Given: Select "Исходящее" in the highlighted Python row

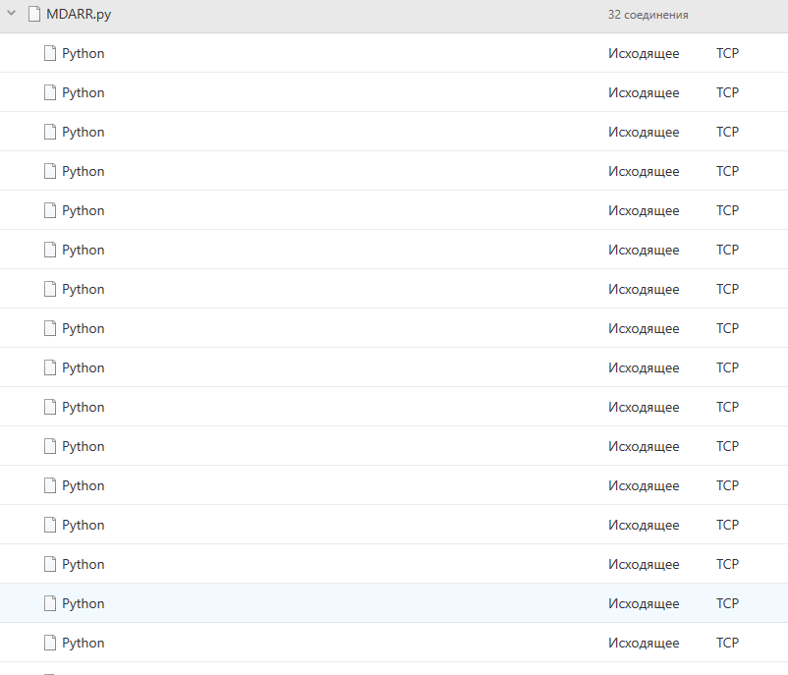Looking at the screenshot, I should click(x=644, y=603).
